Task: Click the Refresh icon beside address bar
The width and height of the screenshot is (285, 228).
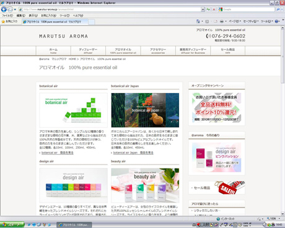Action: pyautogui.click(x=208, y=9)
